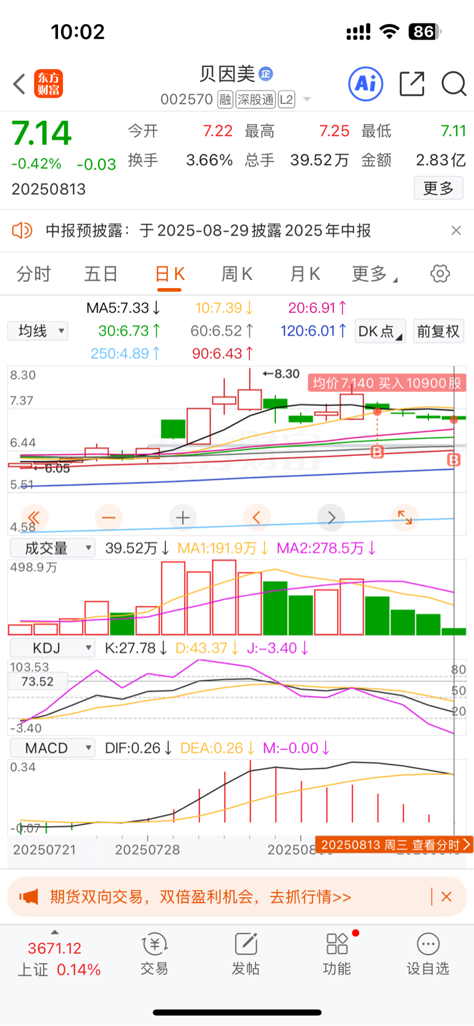
Task: Tap the MA 250:4.89 value
Action: (126, 354)
